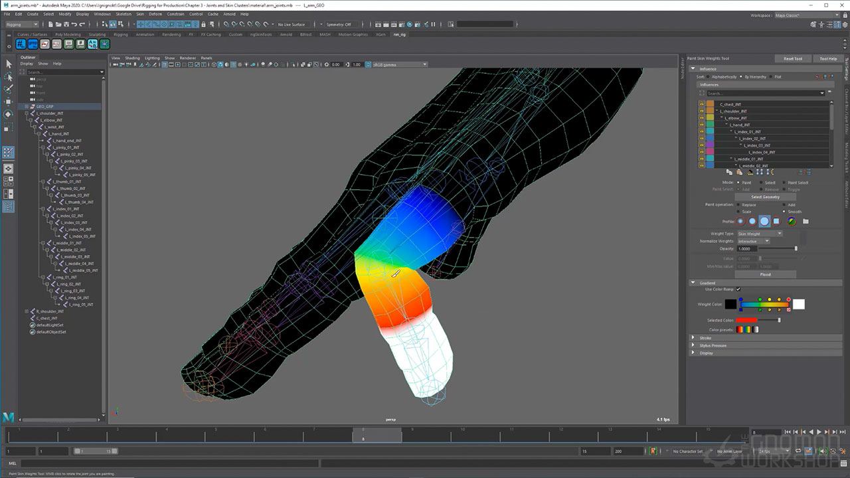This screenshot has height=478, width=850.
Task: Select the arrow Select tool
Action: click(x=9, y=64)
